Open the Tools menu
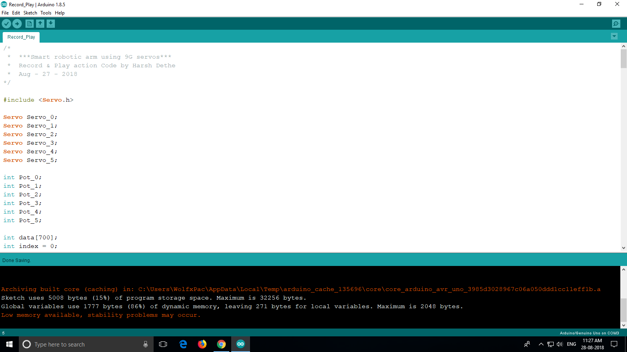The height and width of the screenshot is (352, 627). click(45, 13)
